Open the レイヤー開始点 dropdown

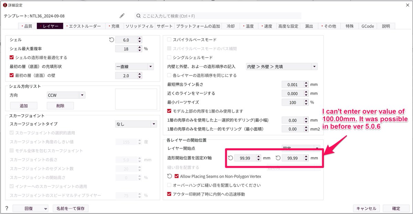[x=300, y=148]
